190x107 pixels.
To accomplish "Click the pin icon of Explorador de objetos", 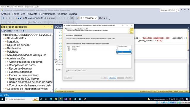I will [48, 27].
